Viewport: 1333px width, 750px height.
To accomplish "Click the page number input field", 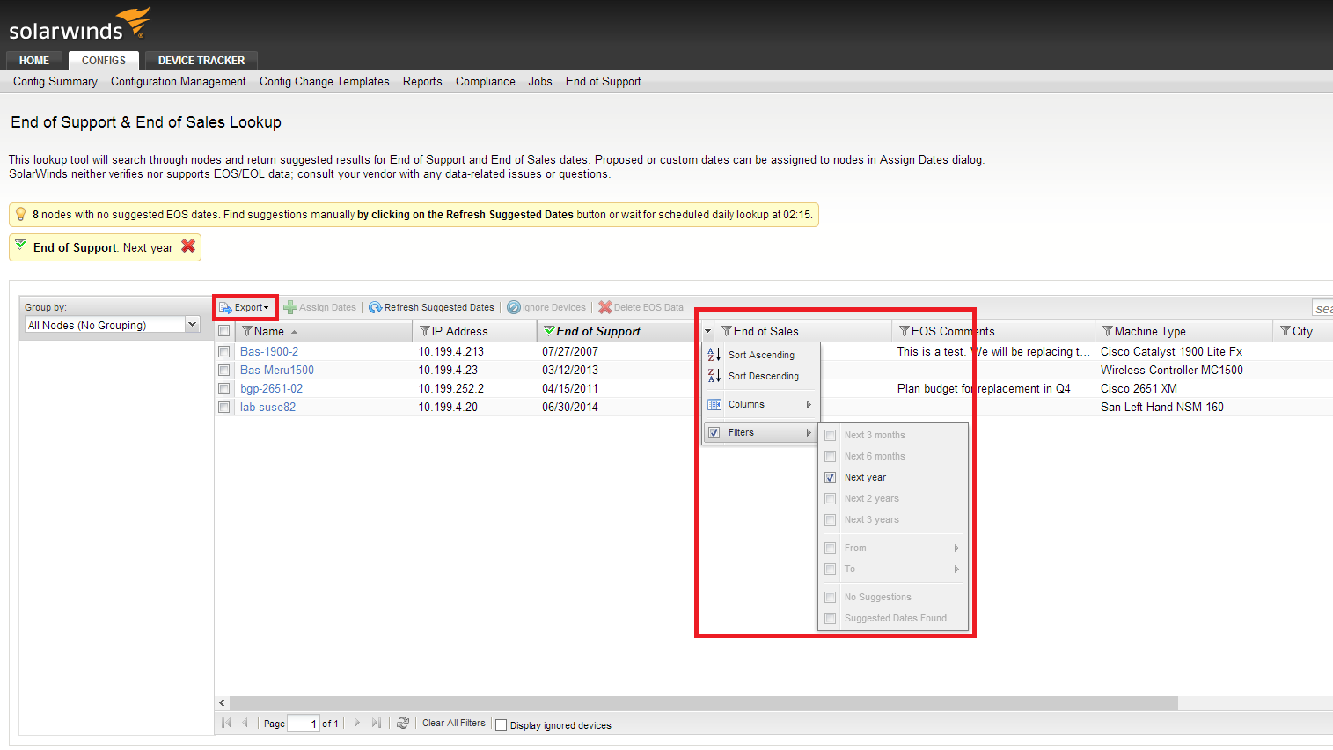I will tap(304, 724).
